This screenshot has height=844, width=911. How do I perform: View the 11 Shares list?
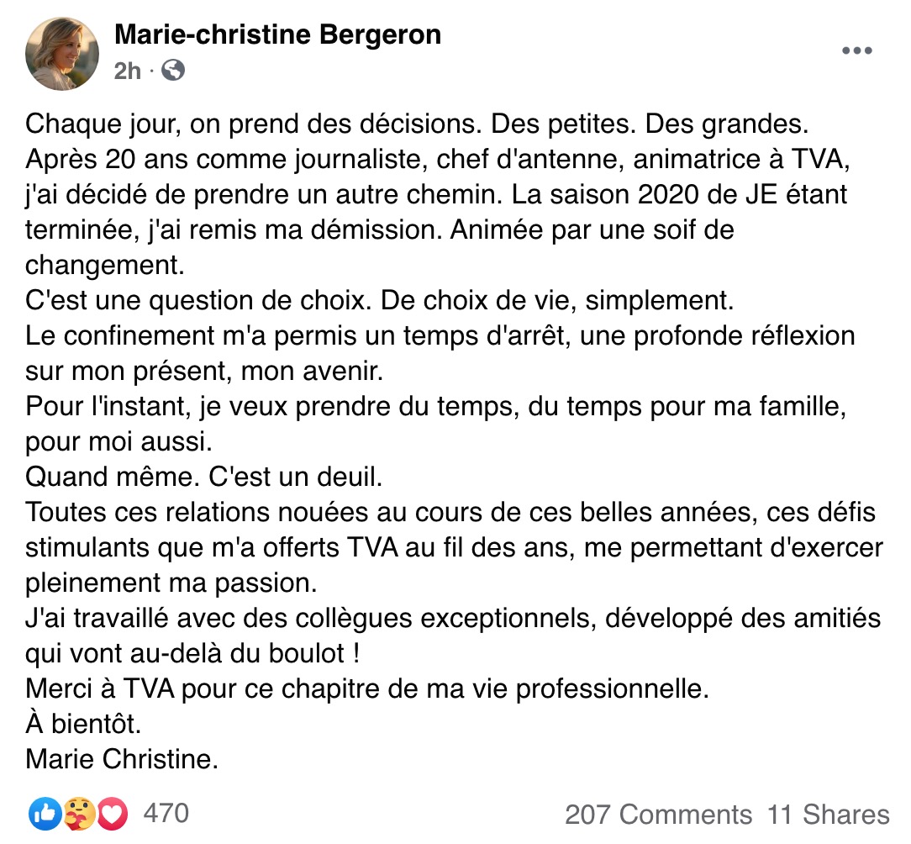(829, 815)
